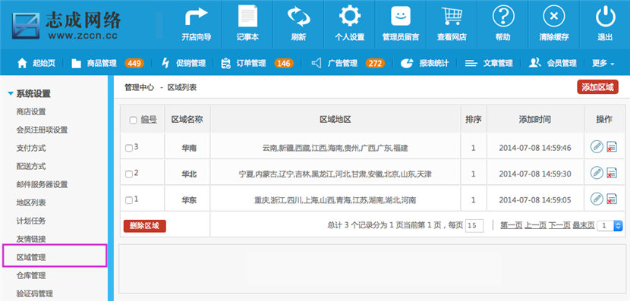Open 地区列表 in sidebar
The height and width of the screenshot is (301, 630).
coord(31,202)
